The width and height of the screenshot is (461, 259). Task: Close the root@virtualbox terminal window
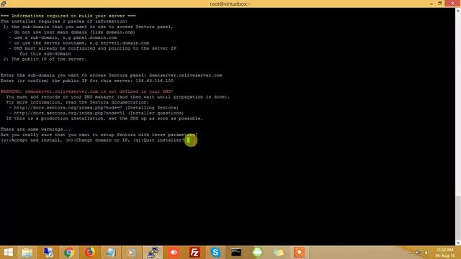[x=452, y=4]
